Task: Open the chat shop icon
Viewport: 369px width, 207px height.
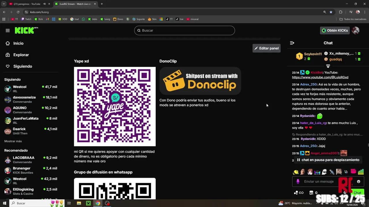Action: (x=311, y=193)
